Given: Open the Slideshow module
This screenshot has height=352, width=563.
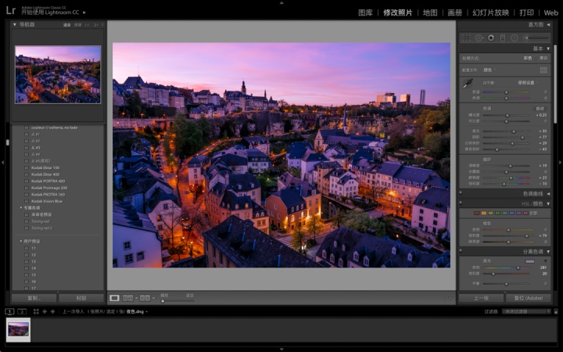Looking at the screenshot, I should [490, 13].
